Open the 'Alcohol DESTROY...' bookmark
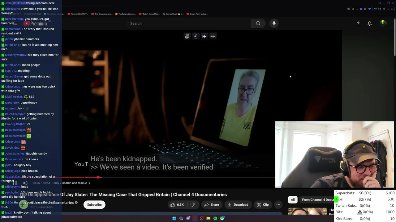This screenshot has height=222, width=396. tap(77, 14)
